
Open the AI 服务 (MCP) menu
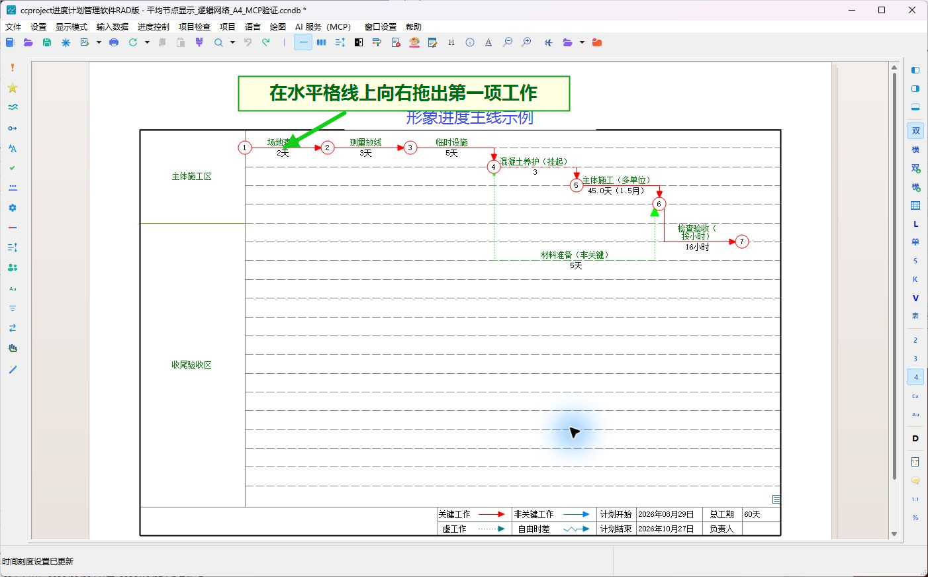tap(323, 27)
